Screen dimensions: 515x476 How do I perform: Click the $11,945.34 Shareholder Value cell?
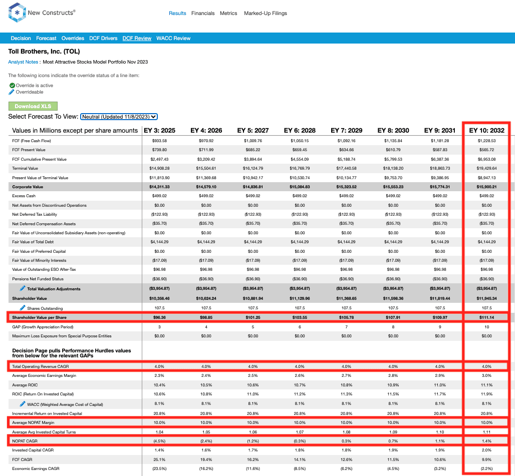pyautogui.click(x=487, y=298)
